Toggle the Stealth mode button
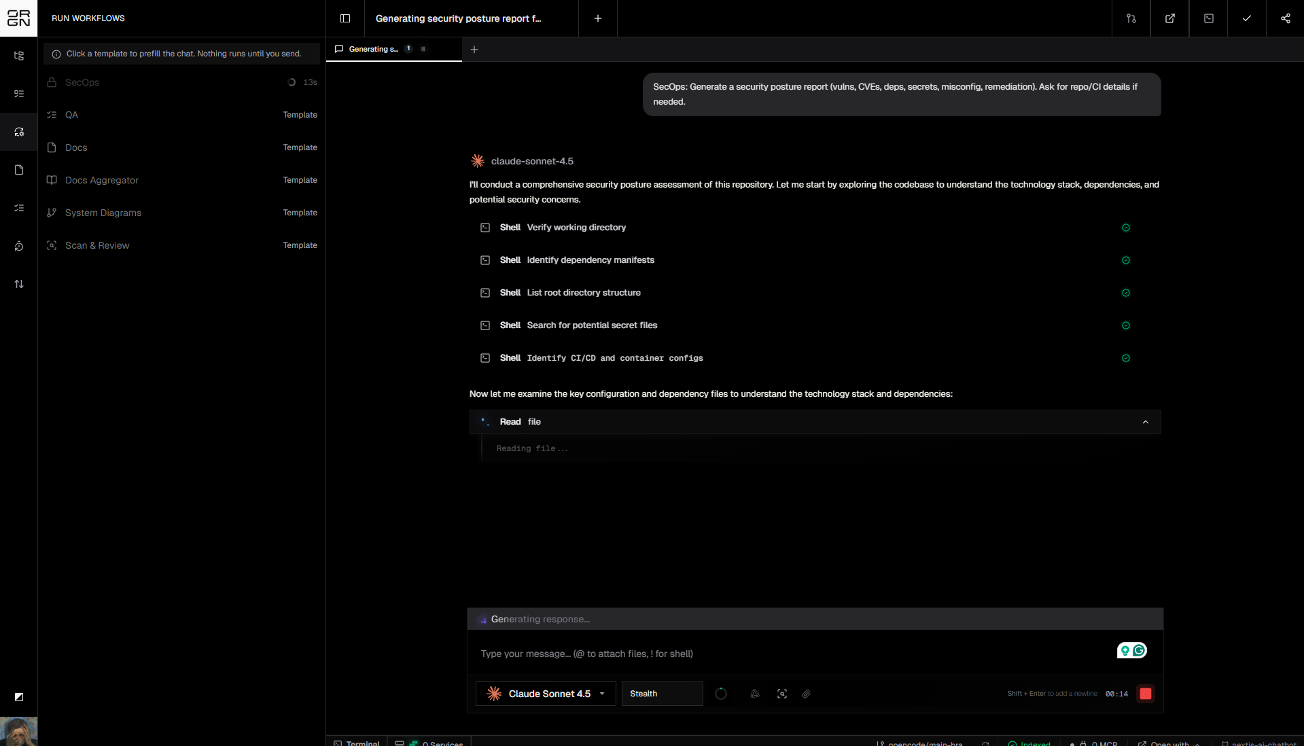The height and width of the screenshot is (746, 1304). pos(661,694)
